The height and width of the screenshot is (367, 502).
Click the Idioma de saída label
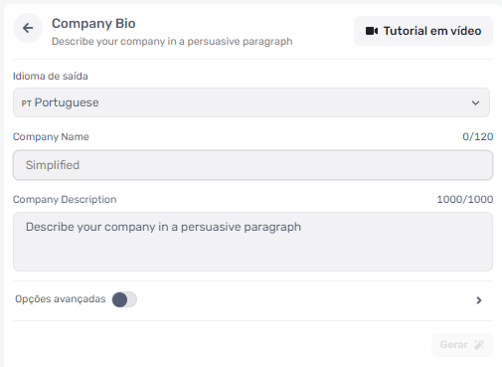coord(51,76)
